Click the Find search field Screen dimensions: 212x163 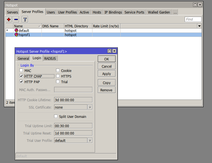(x=193, y=19)
